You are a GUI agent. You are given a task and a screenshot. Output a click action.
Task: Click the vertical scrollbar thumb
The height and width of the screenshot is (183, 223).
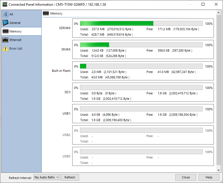219,90
